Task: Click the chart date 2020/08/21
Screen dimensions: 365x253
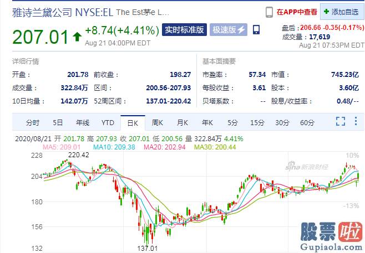Action: click(x=33, y=139)
